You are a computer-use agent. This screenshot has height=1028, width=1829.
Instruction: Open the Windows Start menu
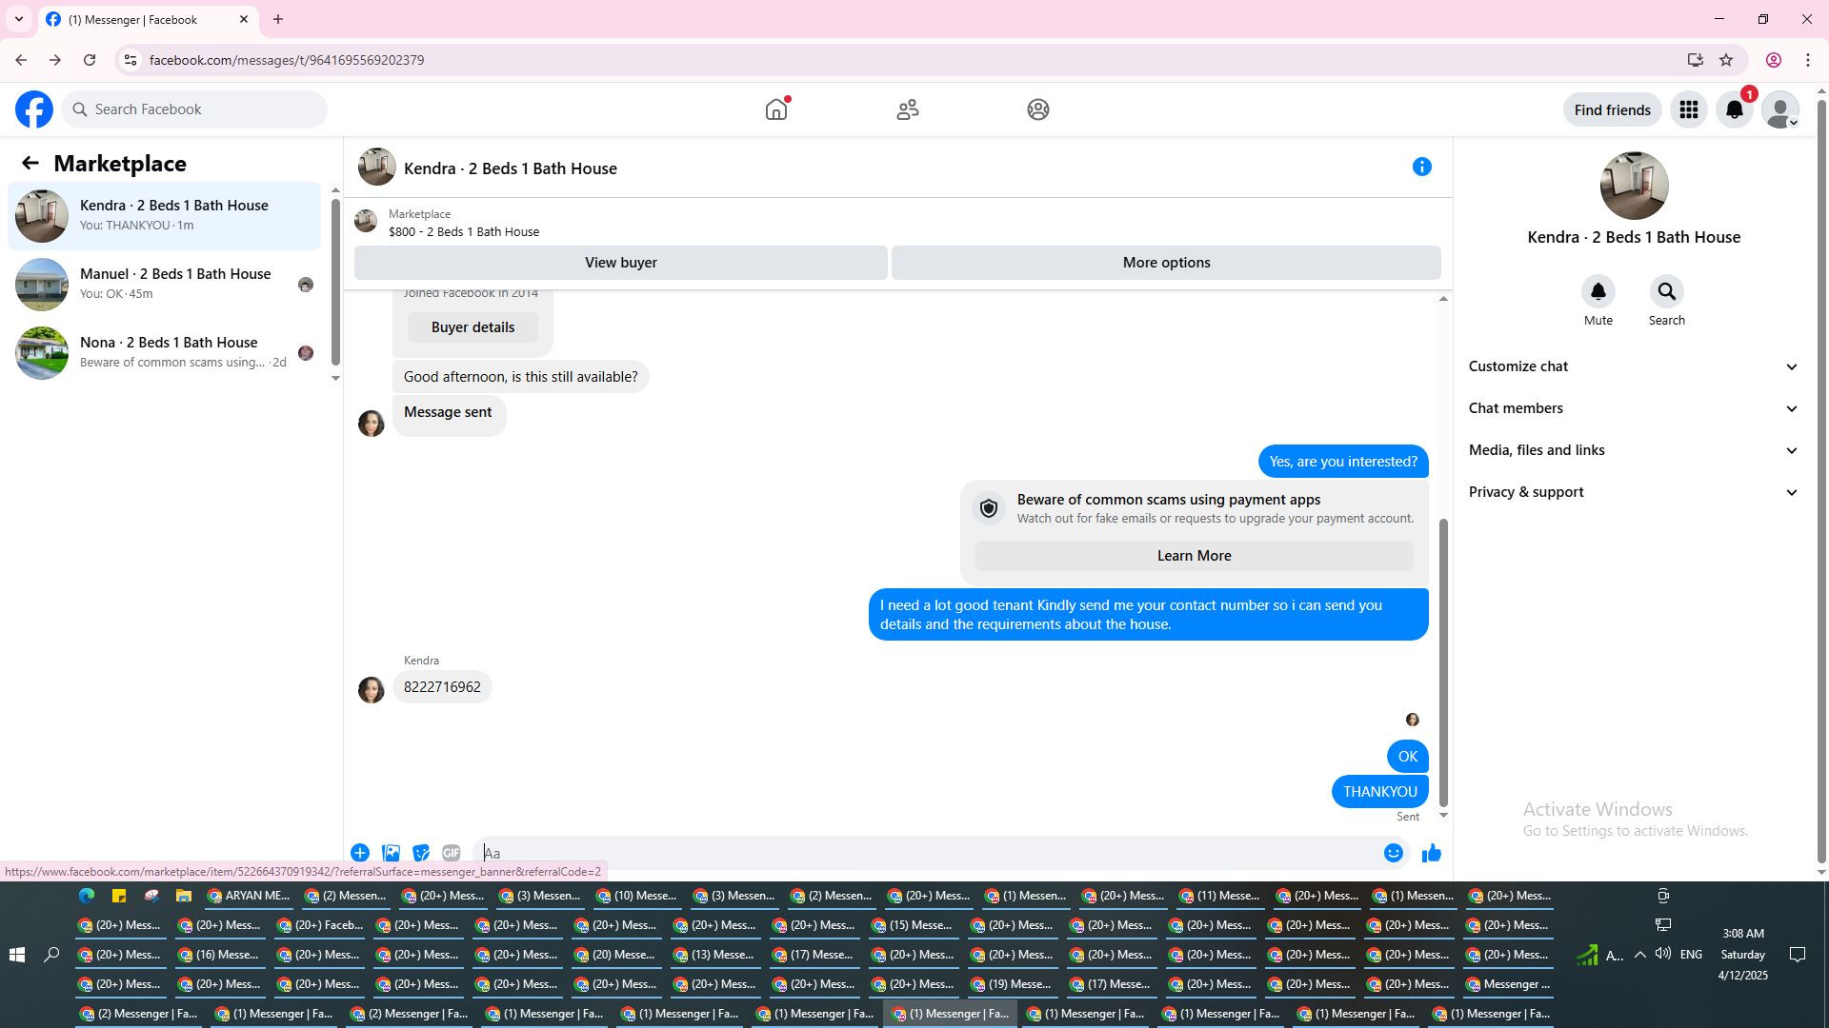16,955
